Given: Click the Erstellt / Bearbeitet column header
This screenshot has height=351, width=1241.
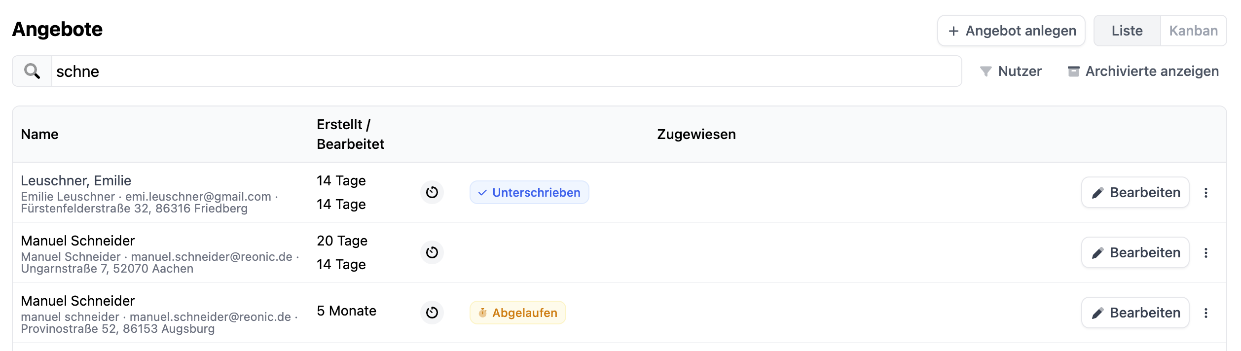Looking at the screenshot, I should (x=350, y=134).
